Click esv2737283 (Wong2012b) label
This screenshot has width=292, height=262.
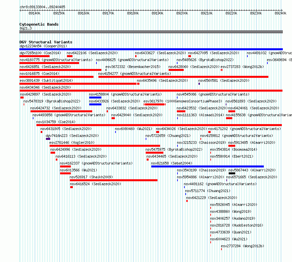[x=242, y=67]
